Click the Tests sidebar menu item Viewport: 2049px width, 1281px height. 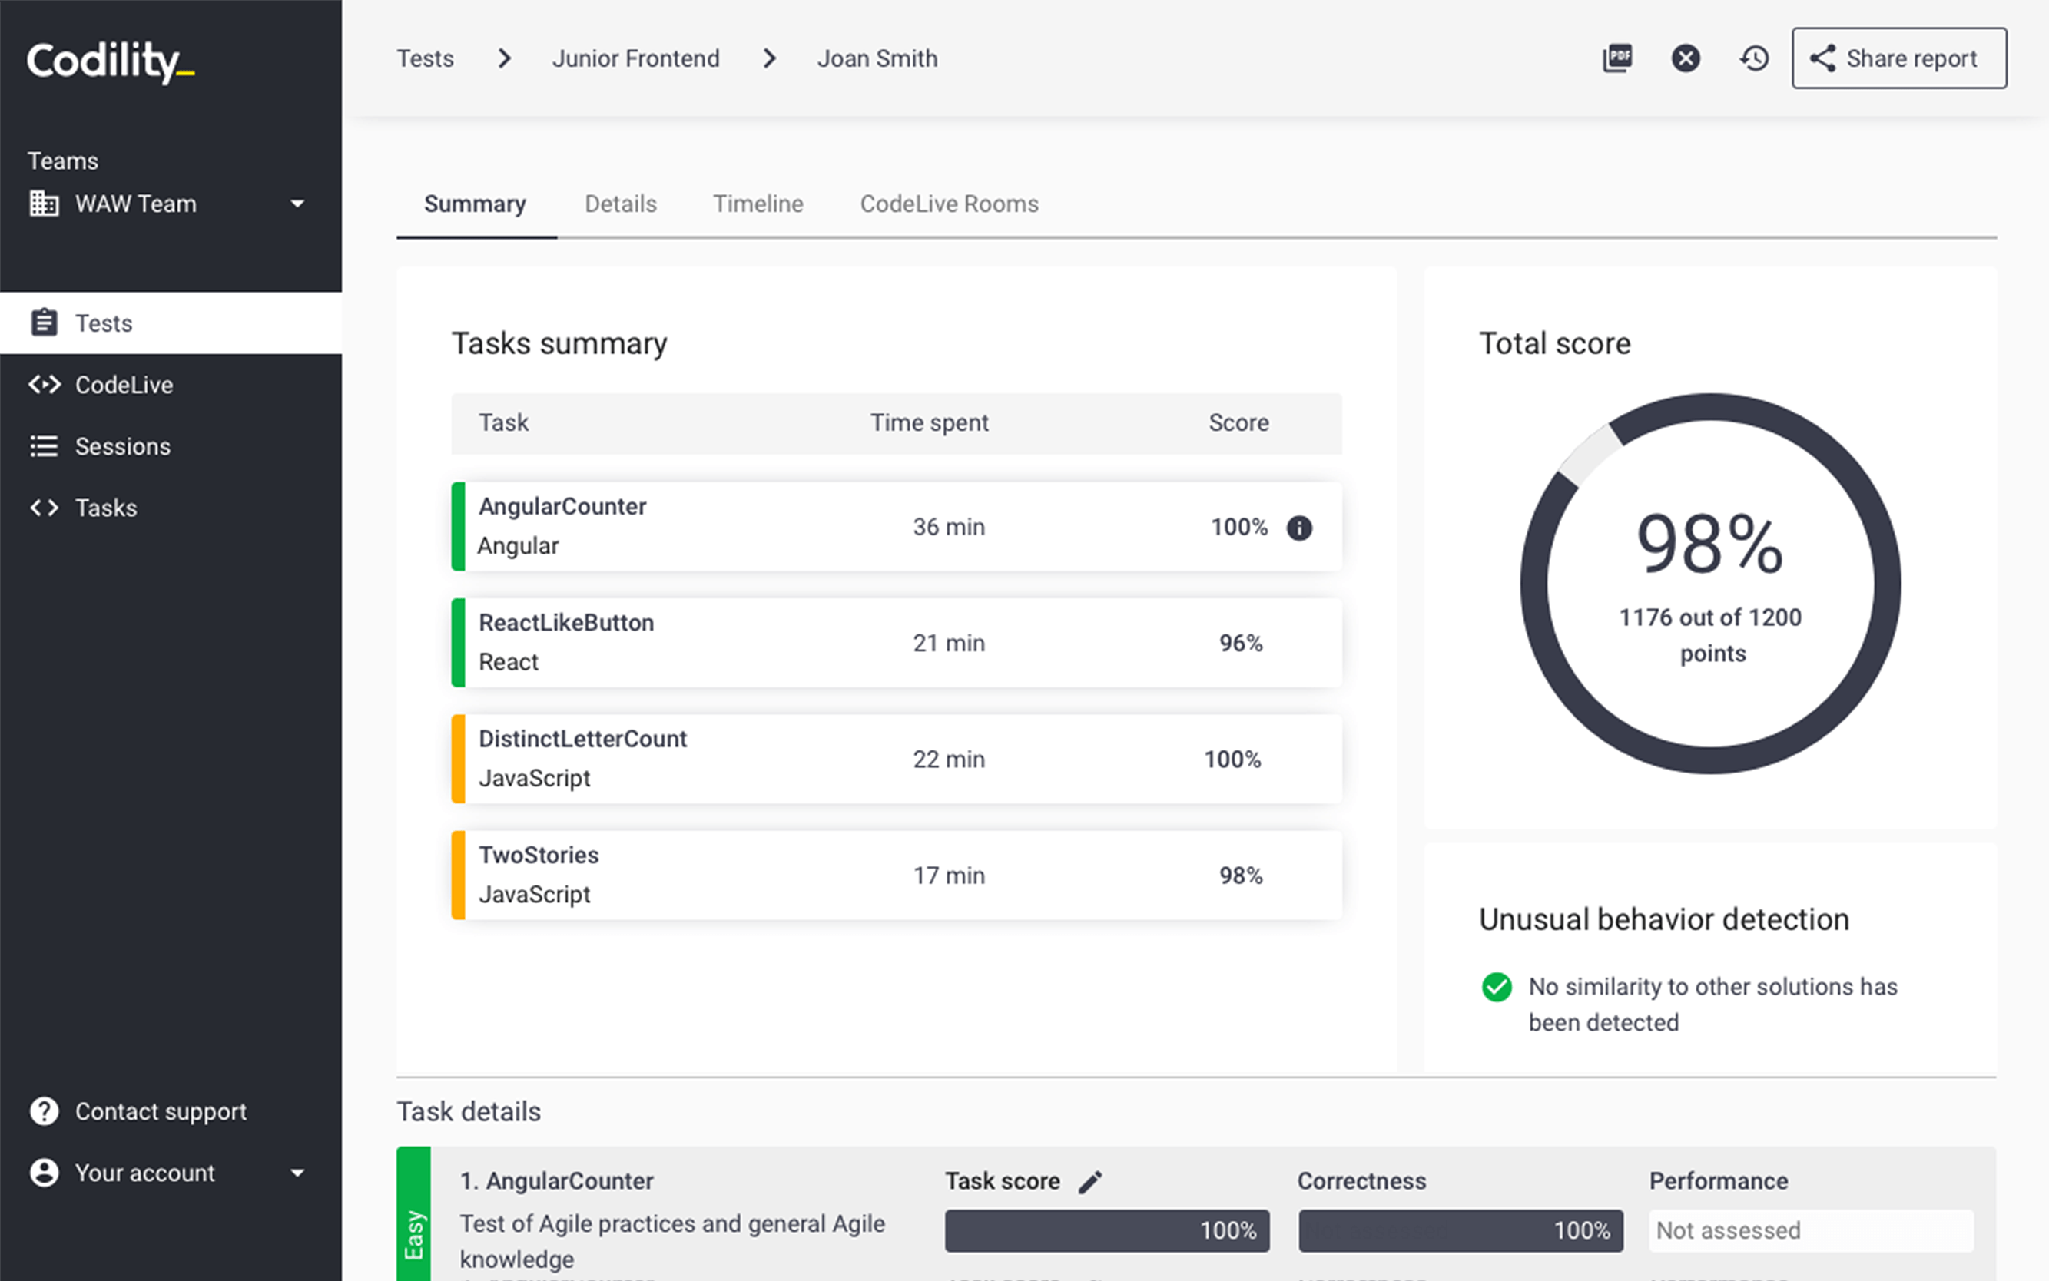104,323
